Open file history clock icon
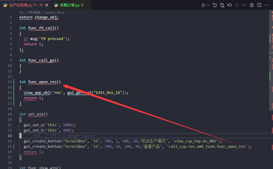Viewport: 273px width, 169px height. click(215, 5)
